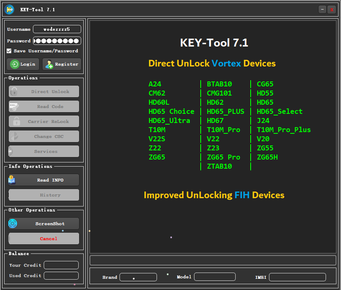Screen dimensions: 341x290
Task: Click the add-user icon on Register
Action: [50, 64]
